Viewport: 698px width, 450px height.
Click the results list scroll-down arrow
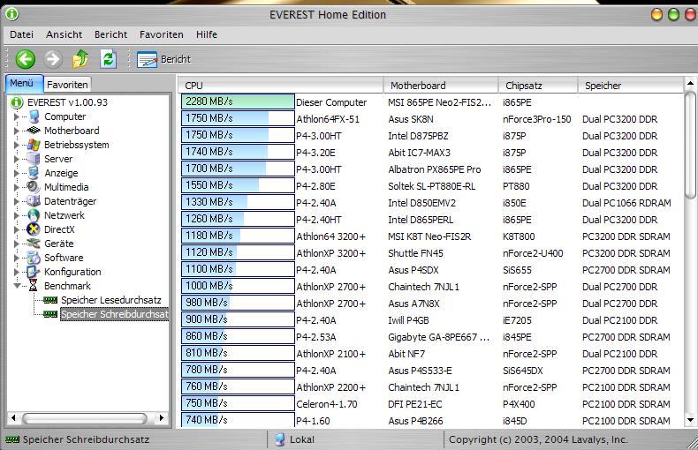click(690, 419)
